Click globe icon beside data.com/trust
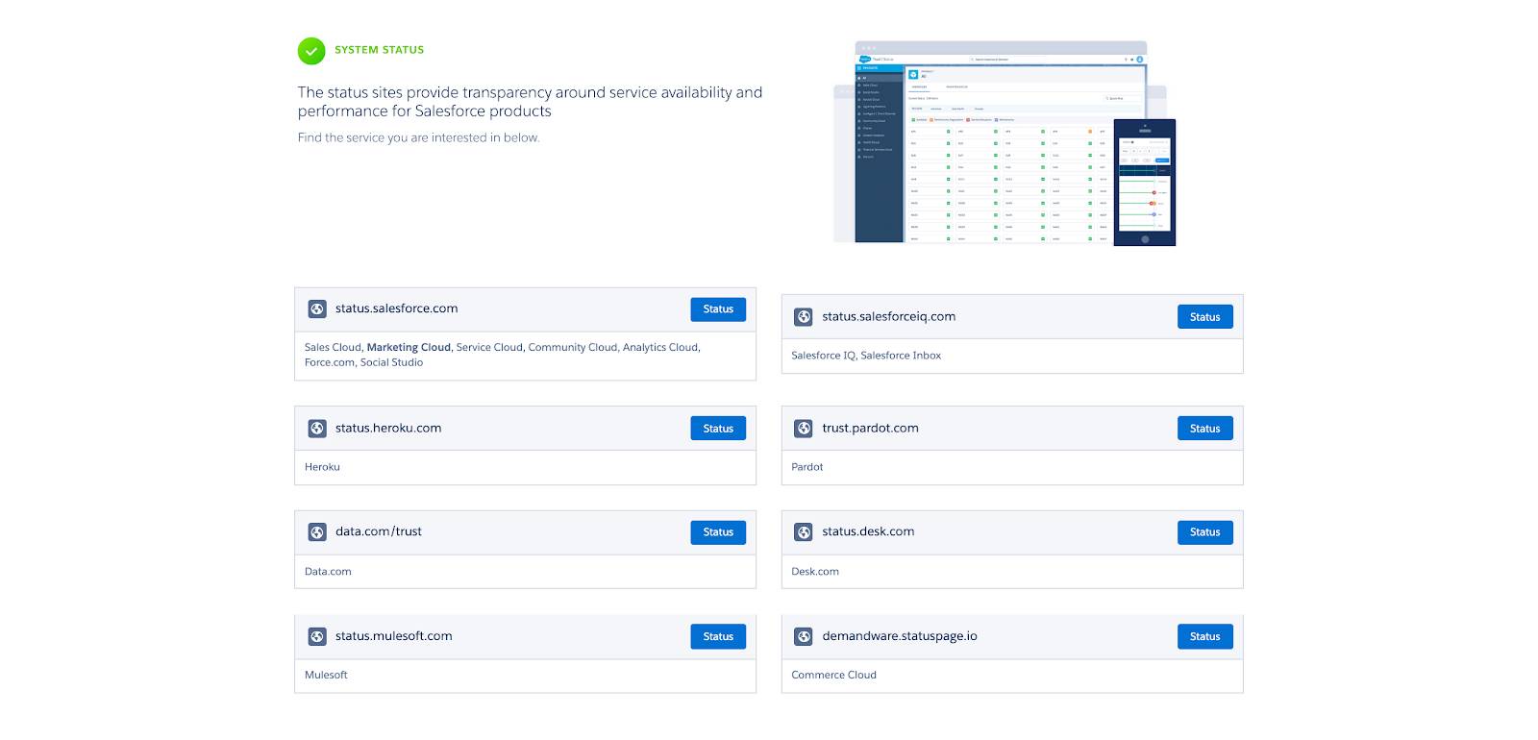This screenshot has height=740, width=1538. coord(317,532)
